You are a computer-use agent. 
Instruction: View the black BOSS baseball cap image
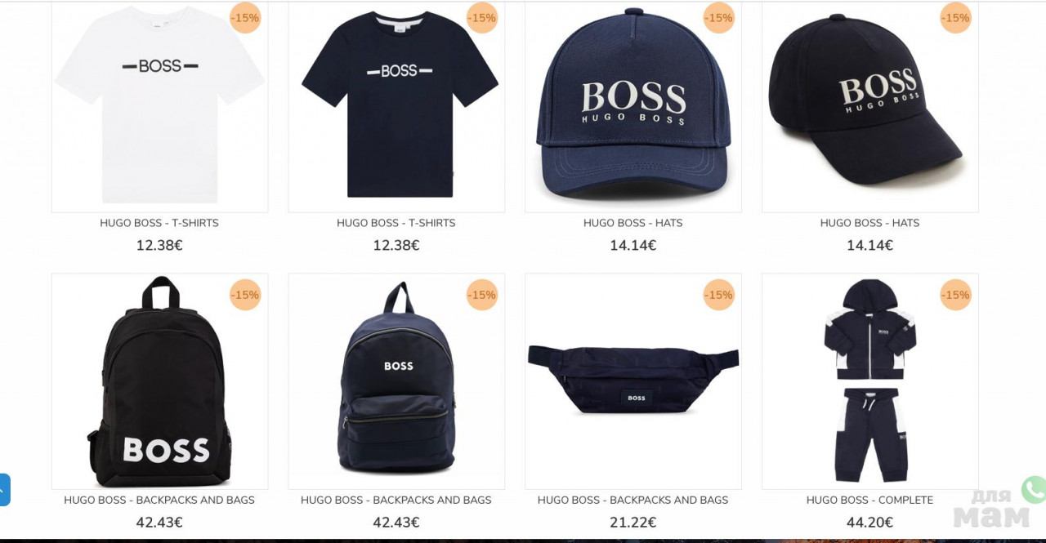point(870,106)
